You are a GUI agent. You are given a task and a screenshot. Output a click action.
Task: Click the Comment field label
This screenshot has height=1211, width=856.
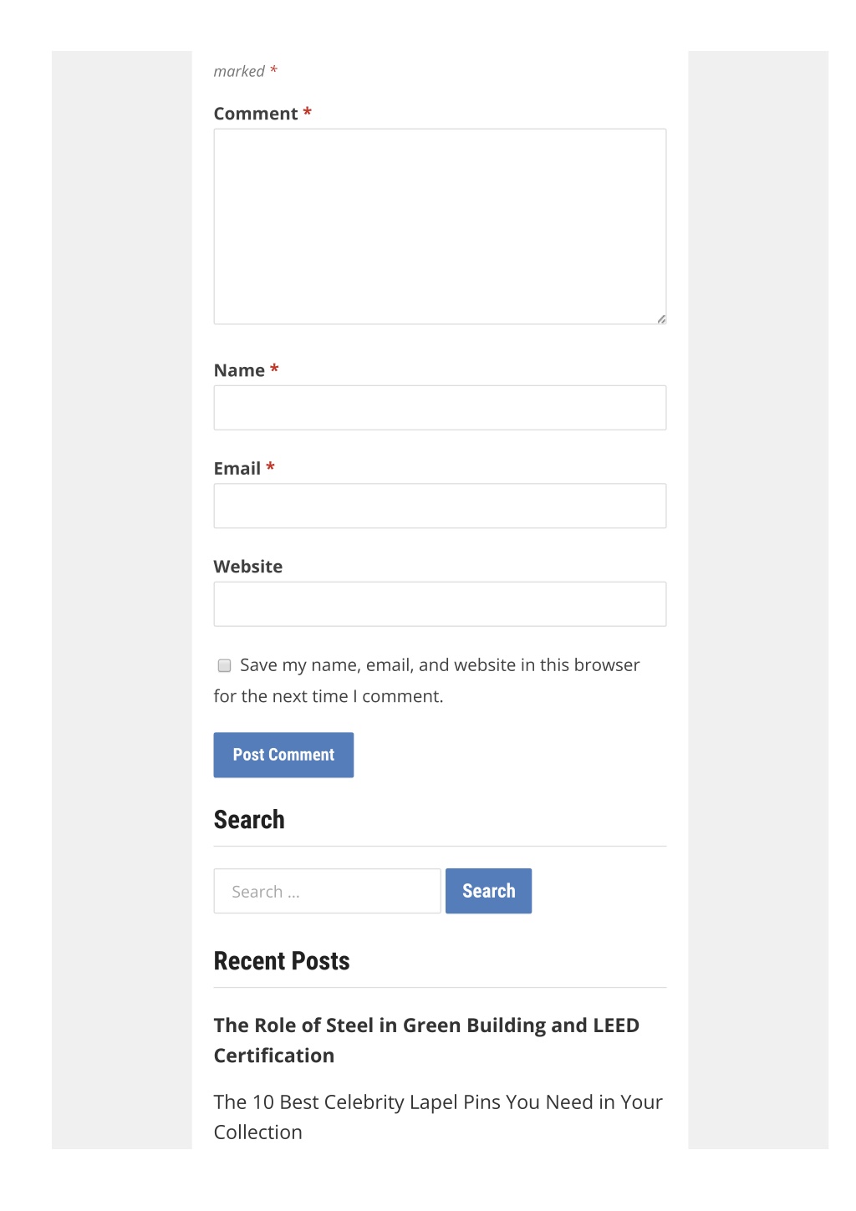256,114
